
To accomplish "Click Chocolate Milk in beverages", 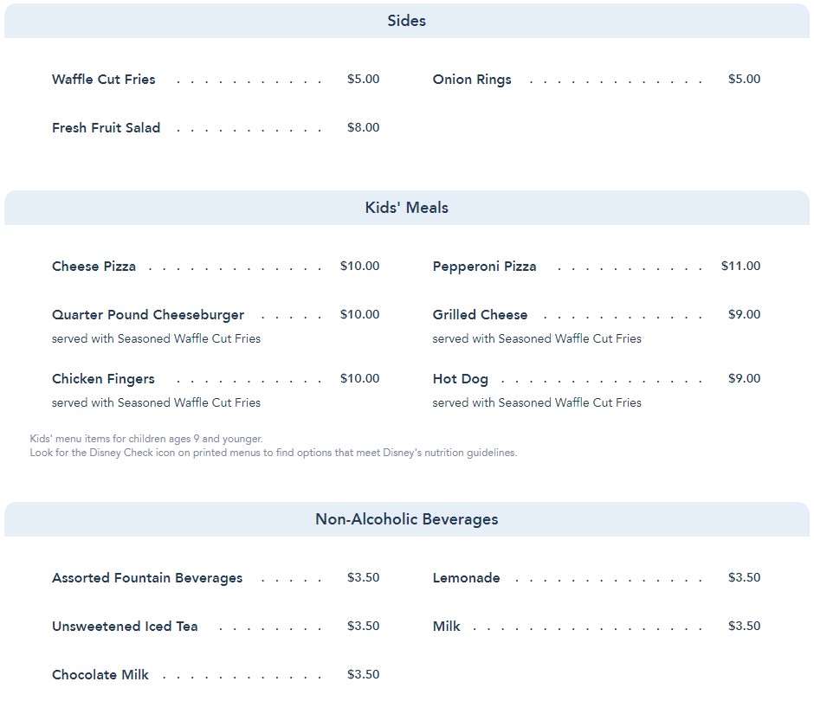I will point(100,675).
